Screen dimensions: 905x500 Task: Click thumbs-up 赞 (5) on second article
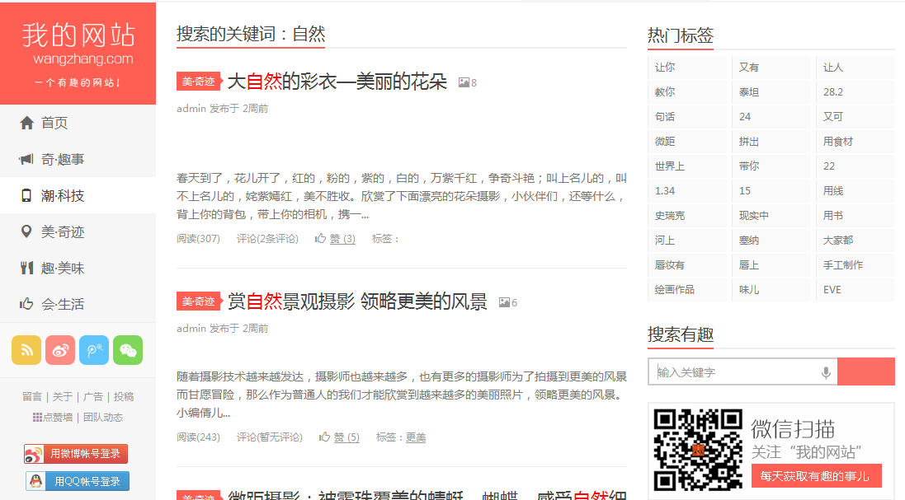tap(339, 437)
